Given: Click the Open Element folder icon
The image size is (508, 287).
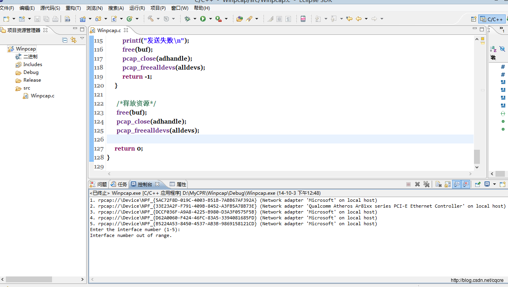Looking at the screenshot, I should point(240,19).
